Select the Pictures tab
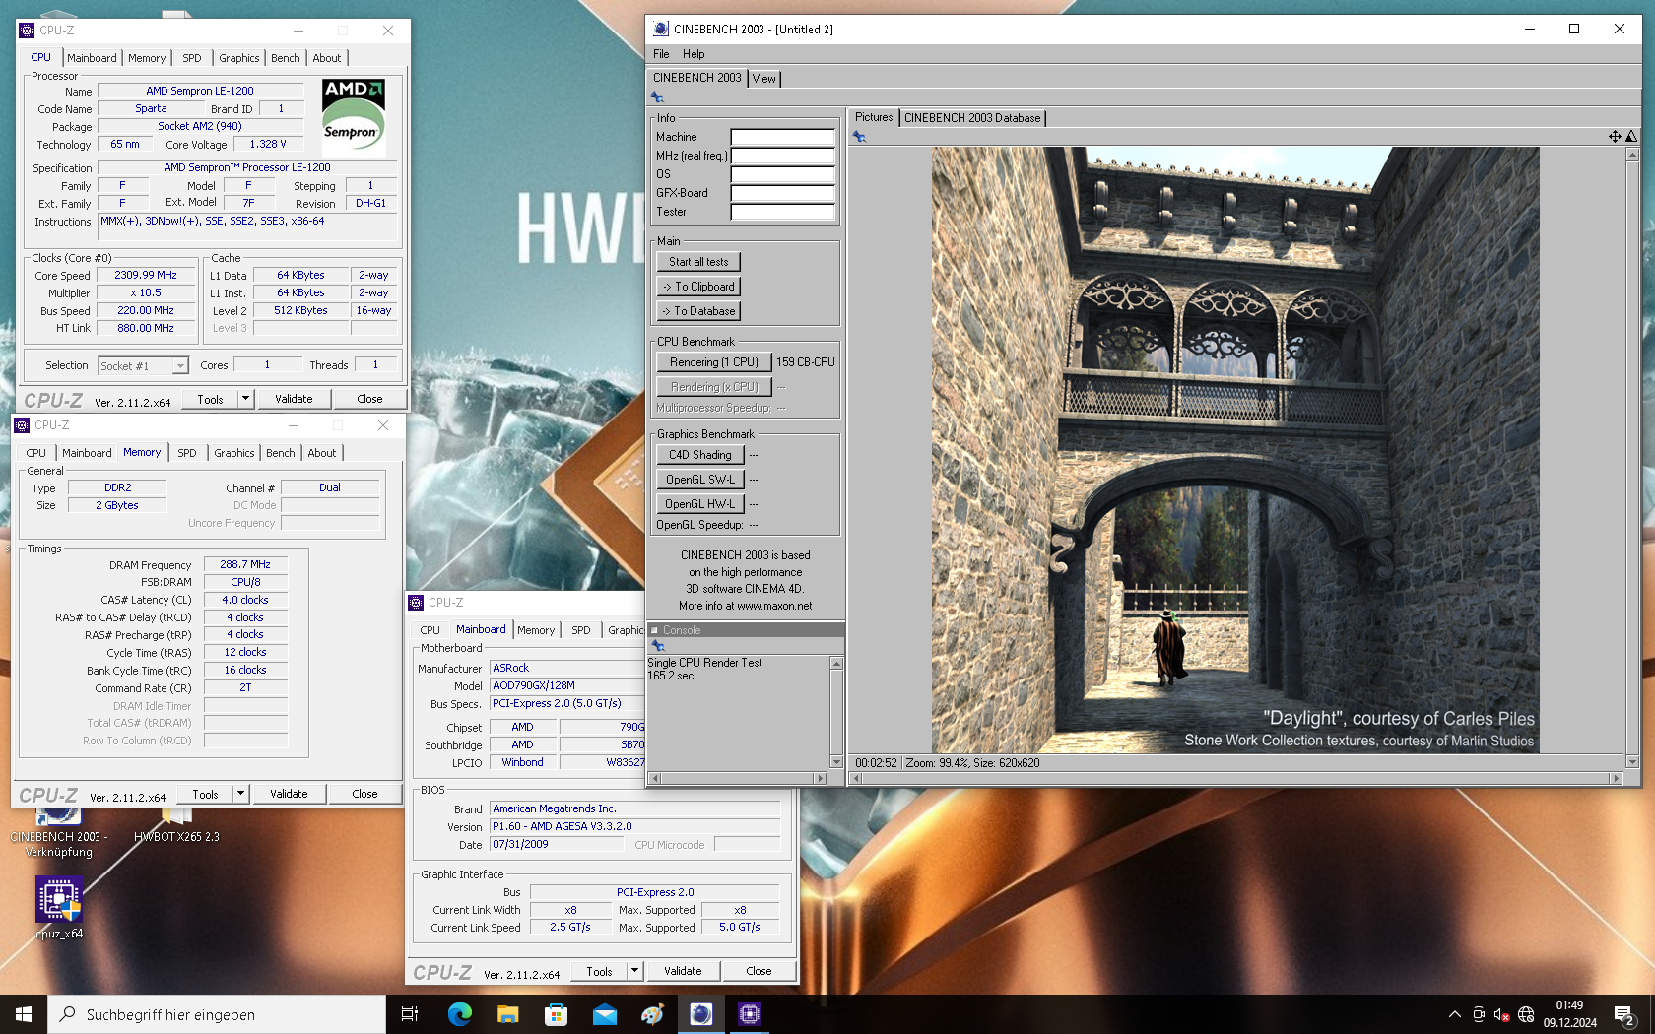1655x1034 pixels. (874, 117)
